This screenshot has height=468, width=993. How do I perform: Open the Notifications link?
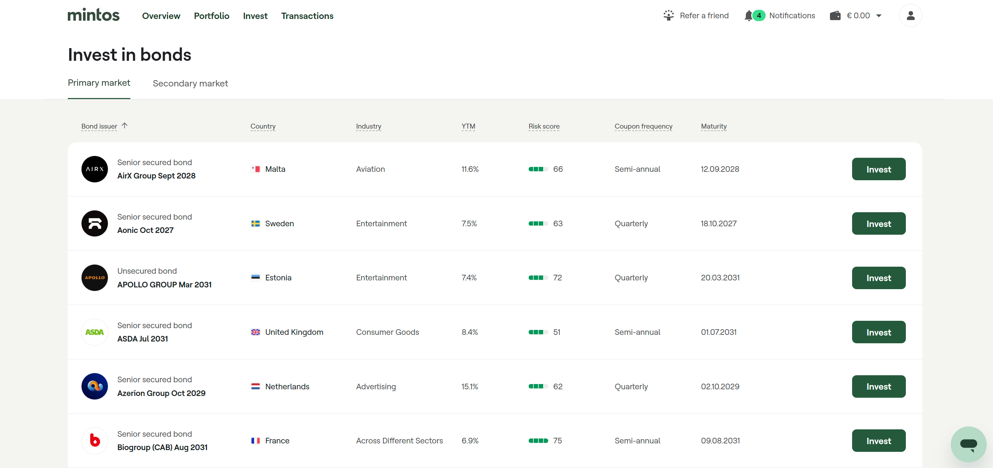(792, 15)
